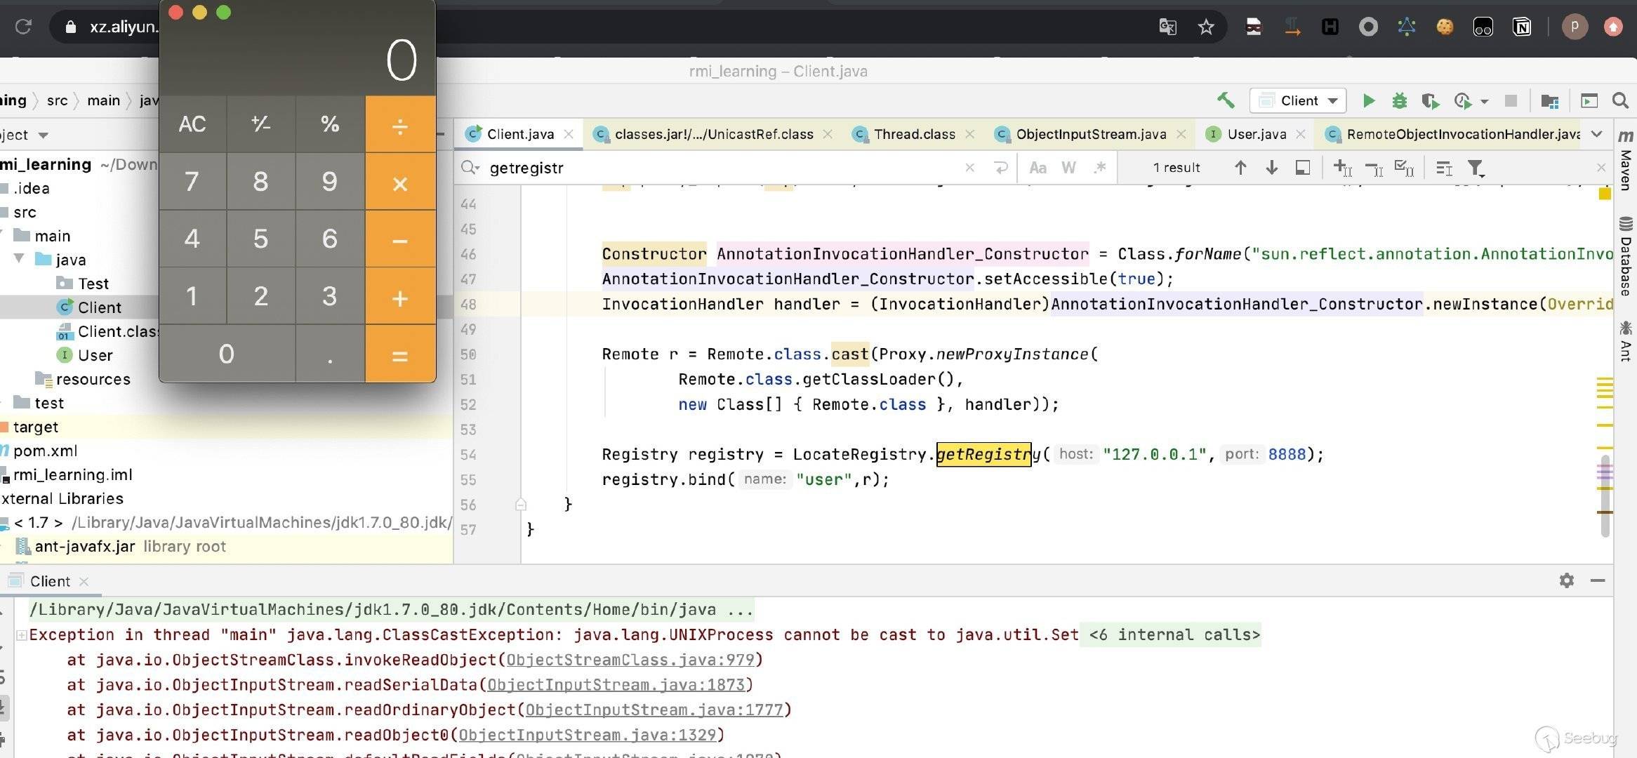Open the search filter funnel icon

pyautogui.click(x=1475, y=168)
